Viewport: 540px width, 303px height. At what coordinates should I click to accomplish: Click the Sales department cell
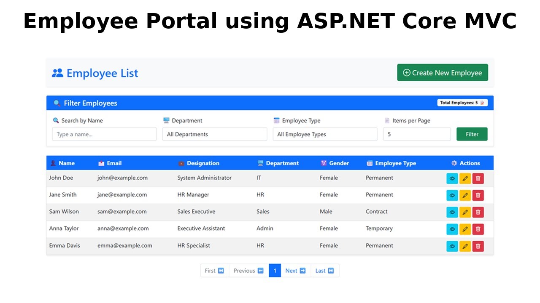tap(263, 212)
